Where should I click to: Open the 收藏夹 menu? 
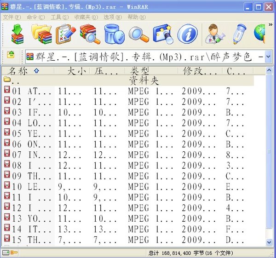click(86, 17)
